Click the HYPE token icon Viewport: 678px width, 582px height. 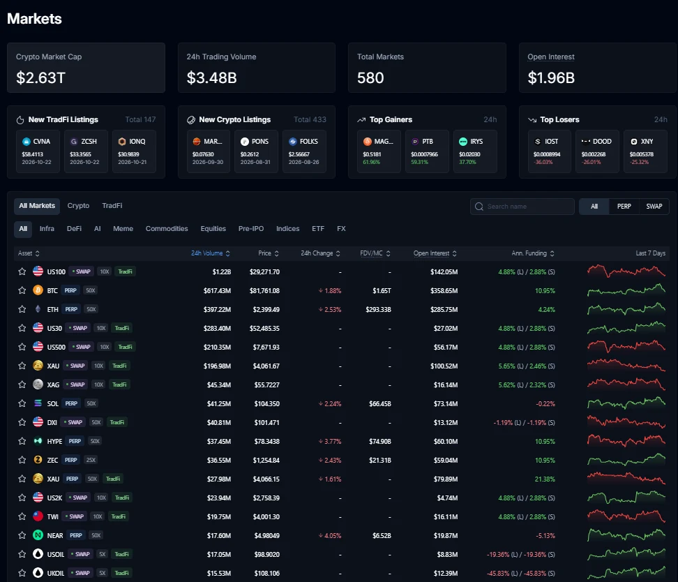tap(38, 441)
